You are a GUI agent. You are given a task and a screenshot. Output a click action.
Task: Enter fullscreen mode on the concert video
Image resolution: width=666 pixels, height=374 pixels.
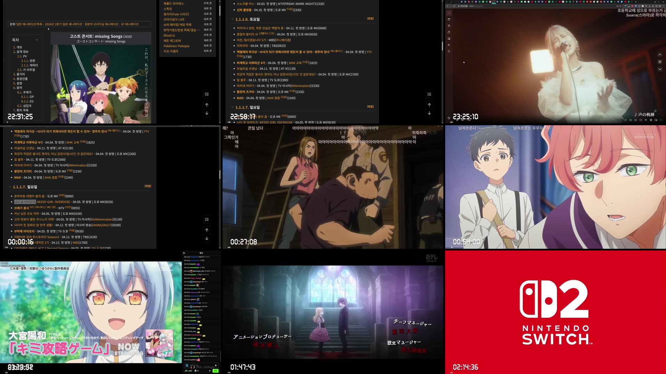[661, 120]
